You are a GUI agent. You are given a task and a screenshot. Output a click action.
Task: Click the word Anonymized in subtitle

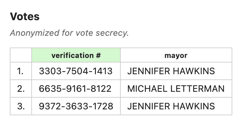pos(35,33)
